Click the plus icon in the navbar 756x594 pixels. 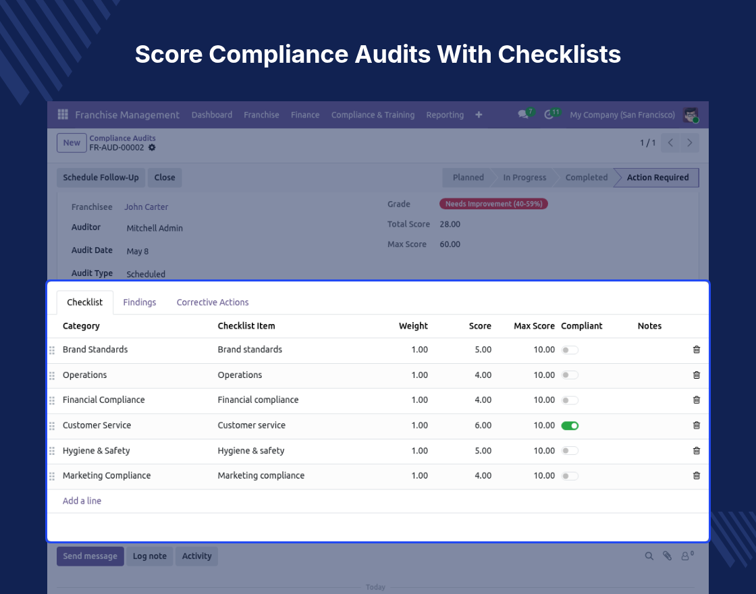[479, 114]
